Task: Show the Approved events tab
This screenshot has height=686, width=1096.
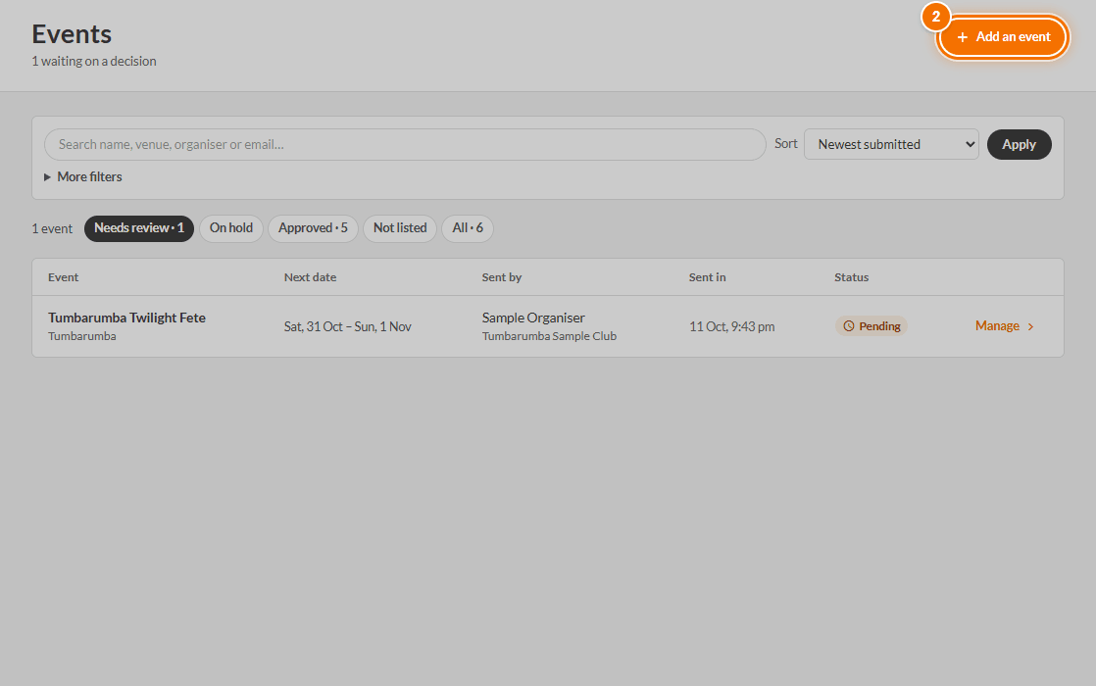Action: point(313,228)
